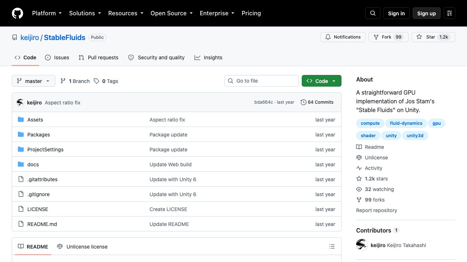Open the master branch dropdown
This screenshot has width=467, height=262.
click(34, 81)
